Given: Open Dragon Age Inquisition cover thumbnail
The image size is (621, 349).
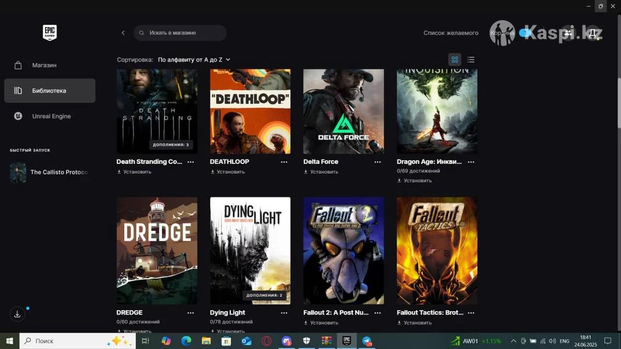Looking at the screenshot, I should point(437,111).
